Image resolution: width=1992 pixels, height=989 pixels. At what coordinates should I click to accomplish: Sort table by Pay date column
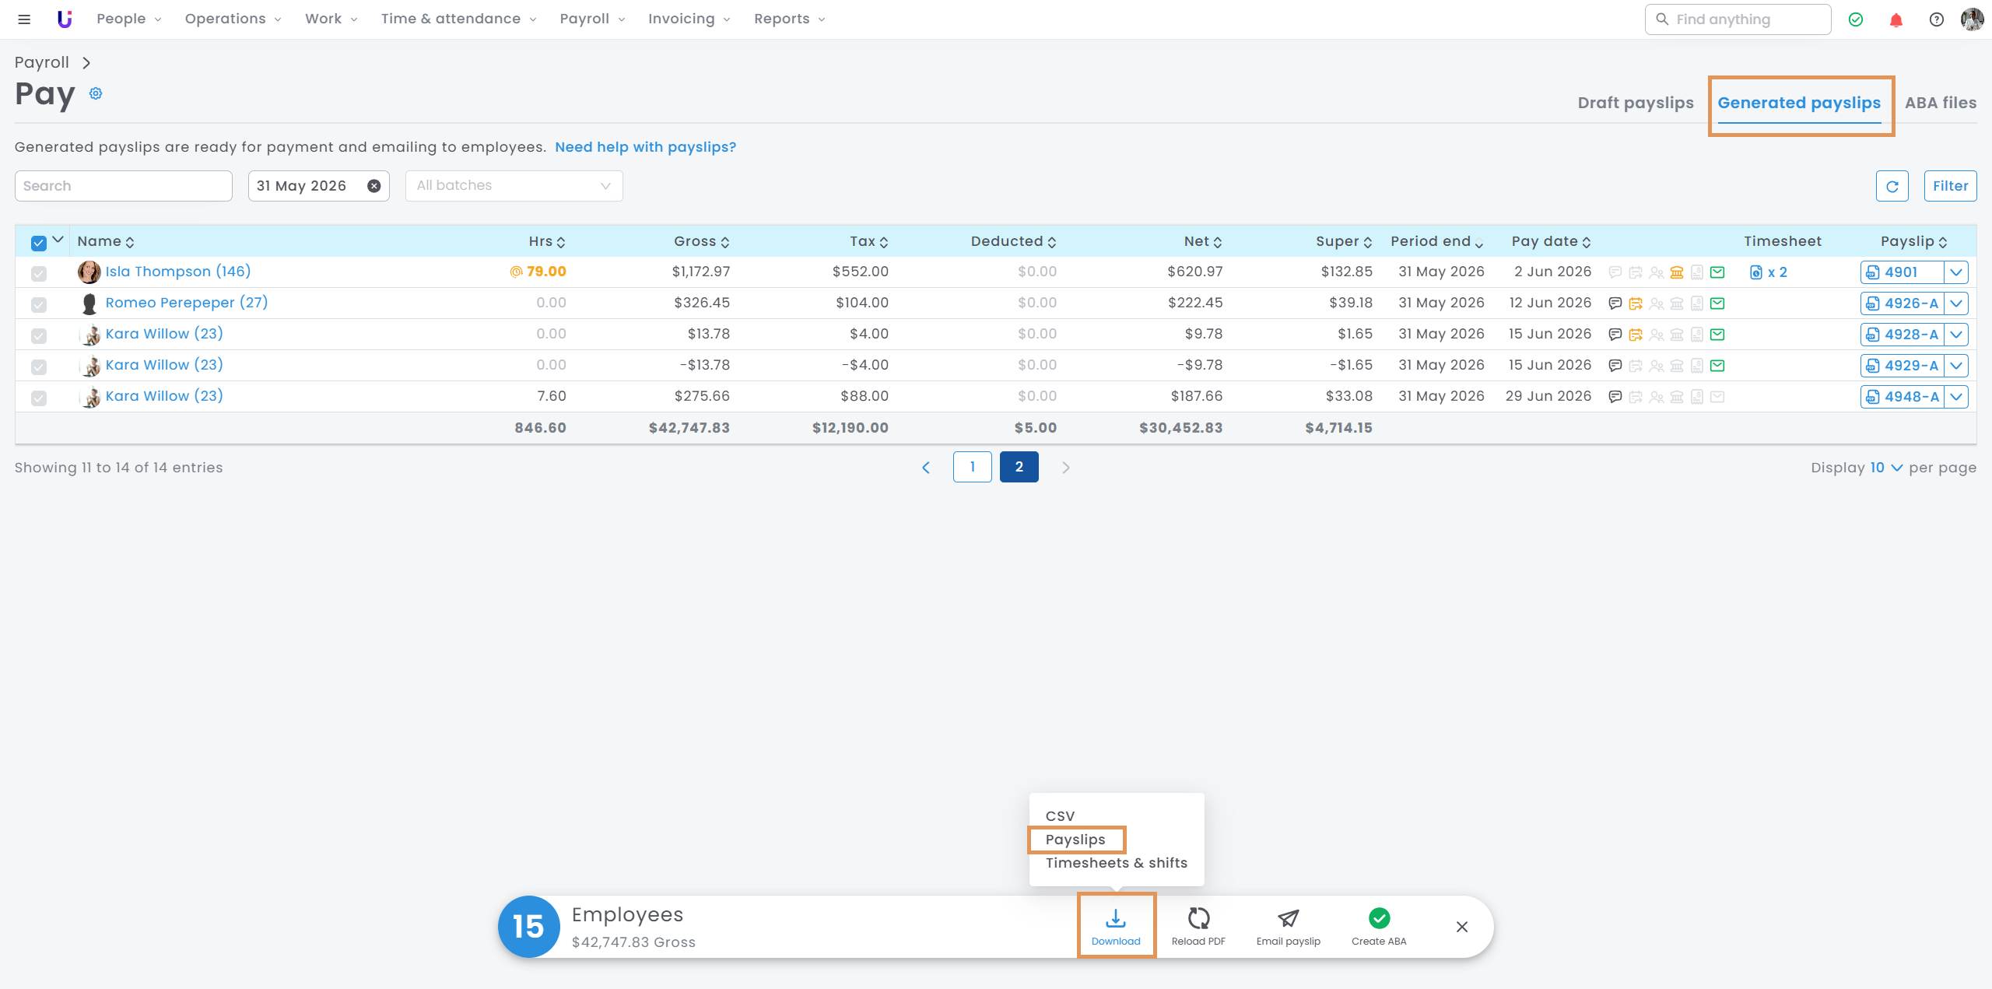(1552, 241)
